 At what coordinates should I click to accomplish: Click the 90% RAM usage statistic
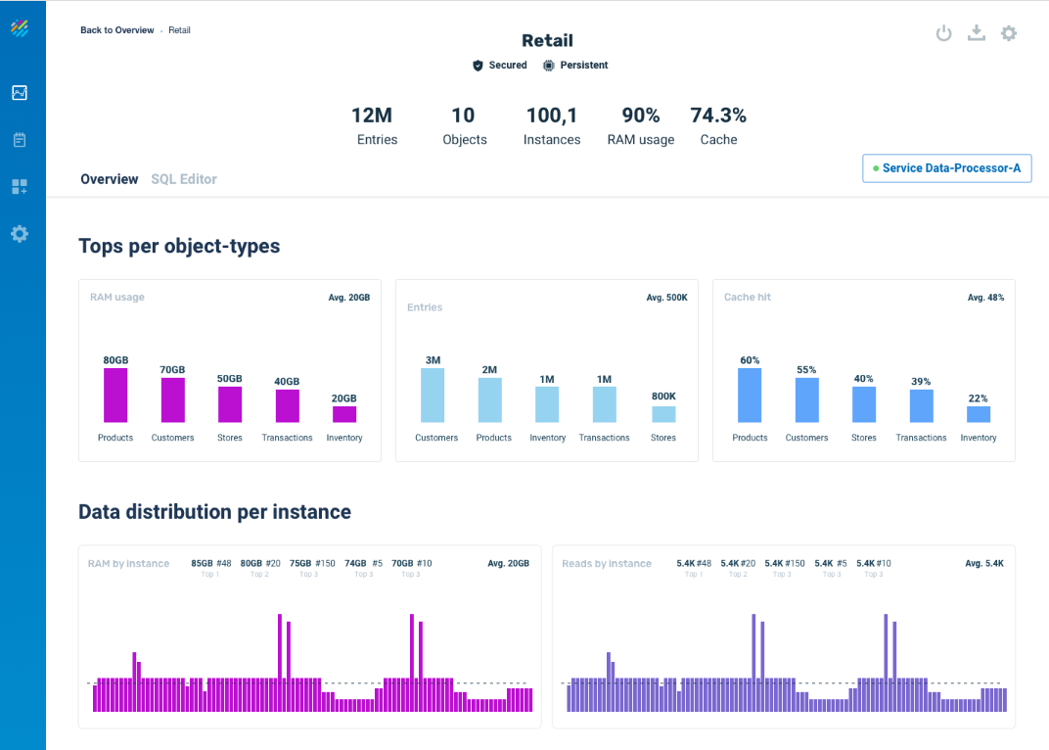coord(641,125)
